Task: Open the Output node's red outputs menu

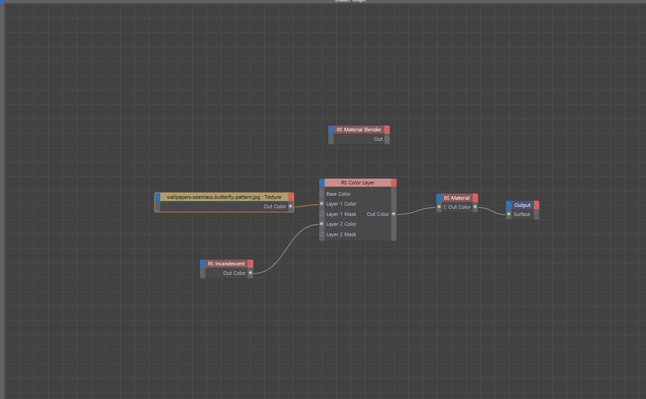Action: point(537,205)
